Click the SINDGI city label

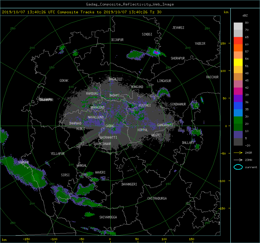point(147,34)
